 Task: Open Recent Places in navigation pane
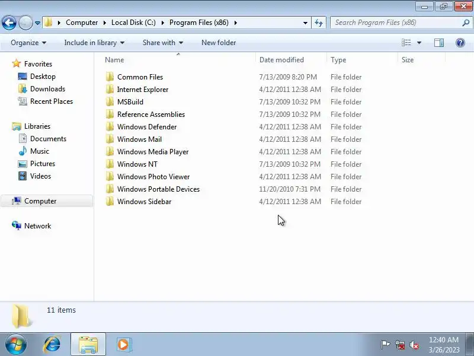pyautogui.click(x=52, y=101)
